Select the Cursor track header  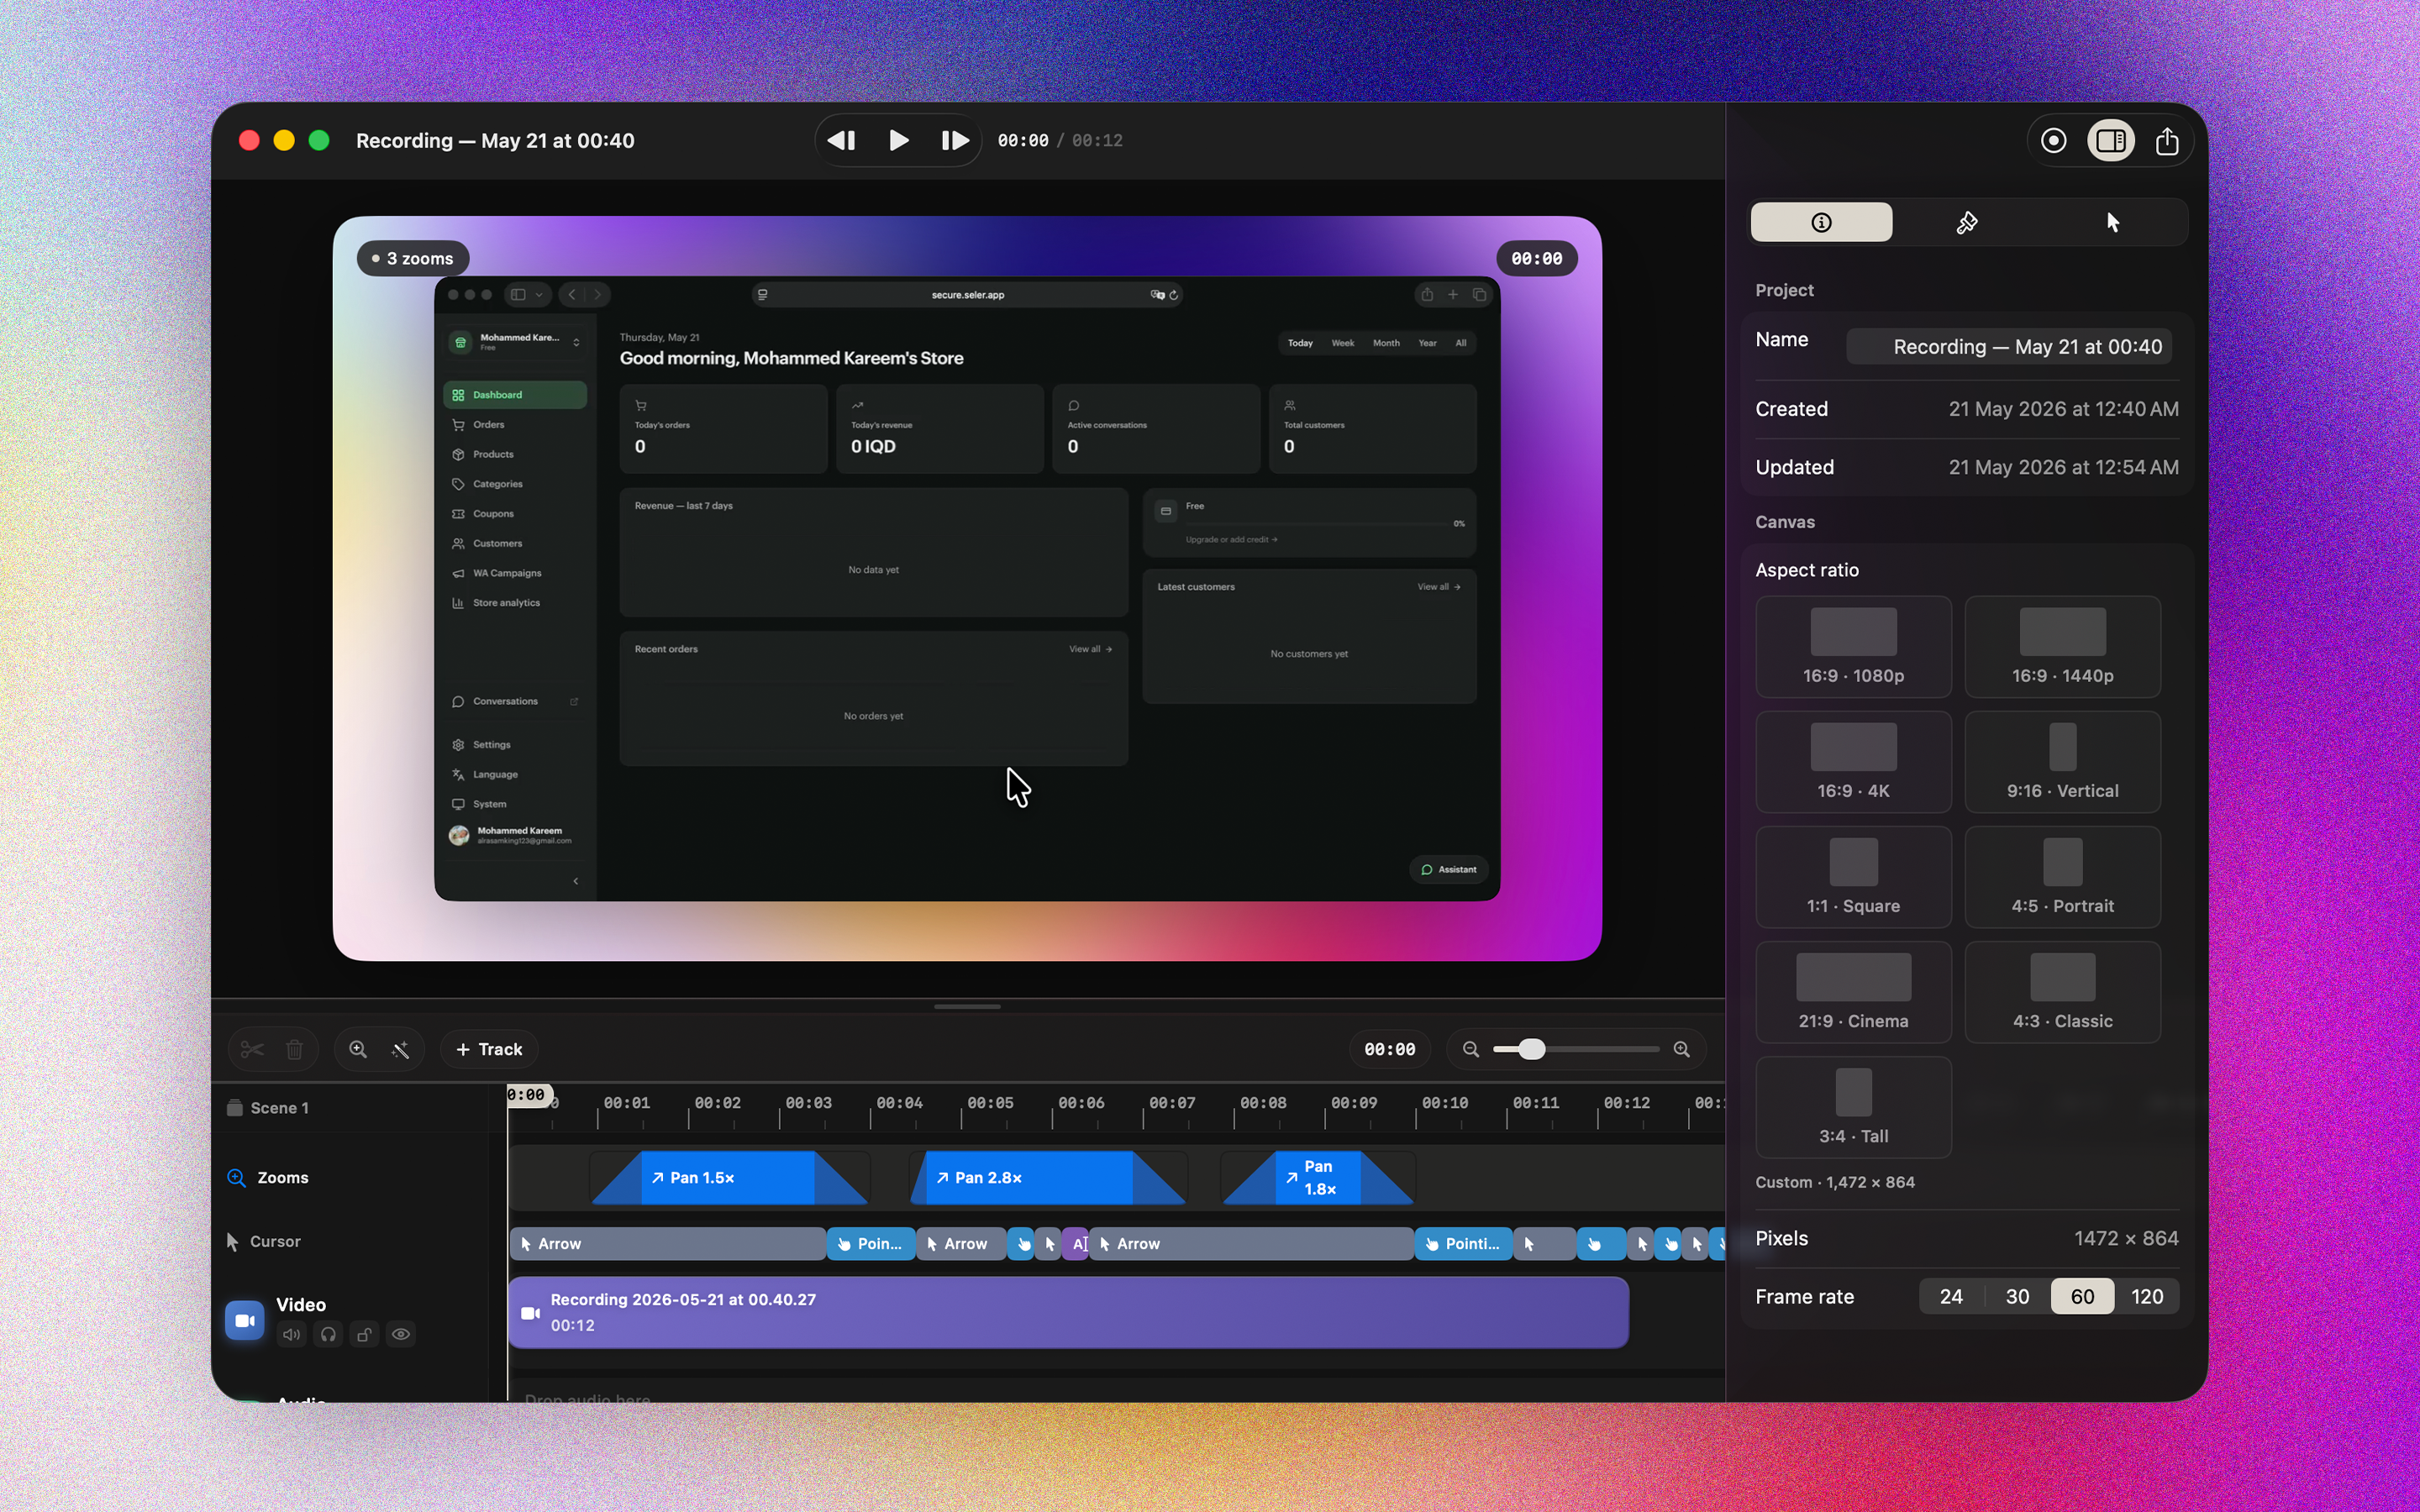350,1241
